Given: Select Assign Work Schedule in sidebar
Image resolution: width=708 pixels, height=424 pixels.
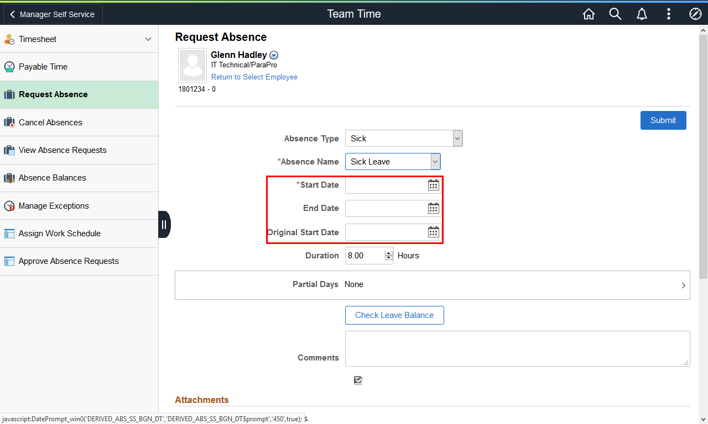Looking at the screenshot, I should click(79, 234).
